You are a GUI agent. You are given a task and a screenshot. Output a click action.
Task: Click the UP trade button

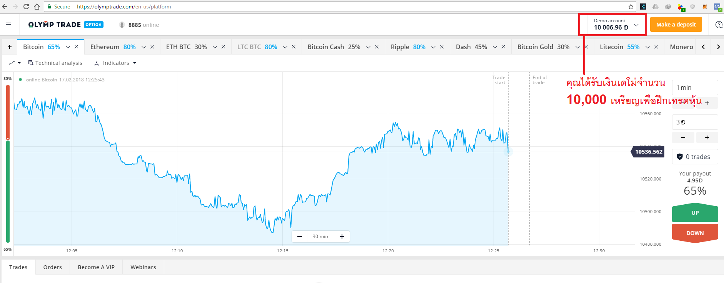(695, 213)
